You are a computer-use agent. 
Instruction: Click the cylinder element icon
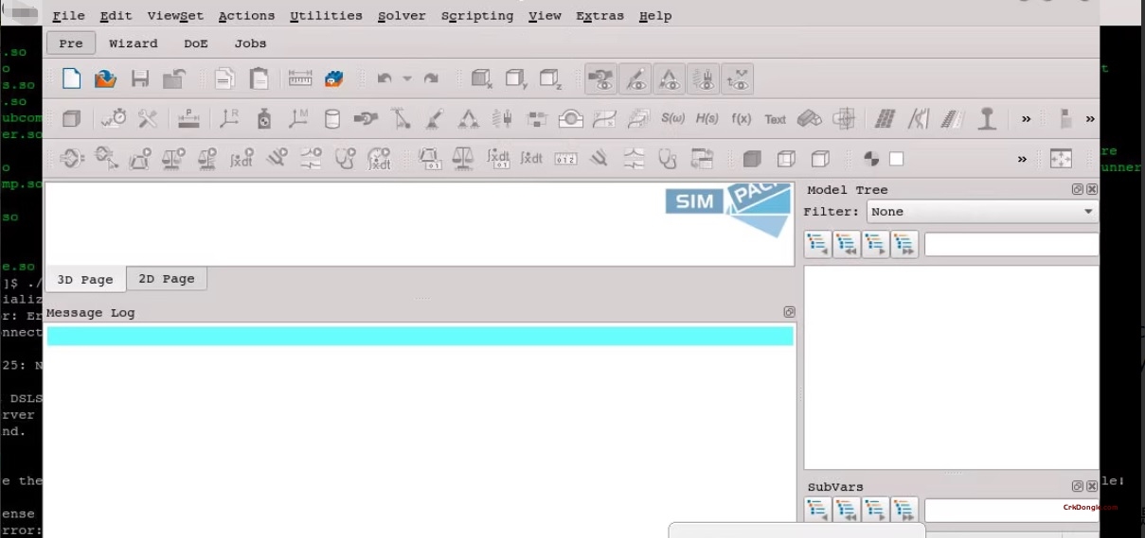click(x=331, y=119)
